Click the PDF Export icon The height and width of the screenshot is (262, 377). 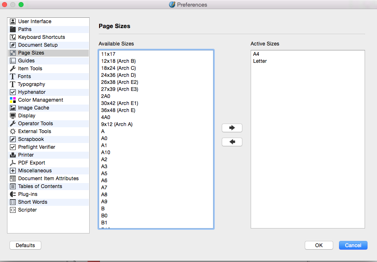(x=13, y=163)
